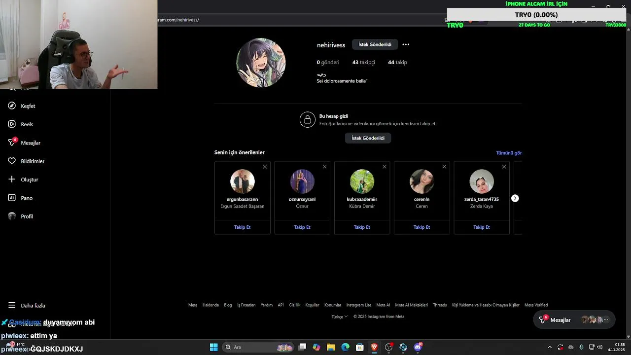631x355 pixels.
Task: Click the Oluştur plus icon
Action: (x=12, y=179)
